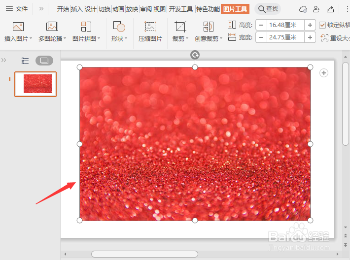Viewport: 350px width, 260px height.
Task: Click the 创意裁剪 icon
Action: (209, 27)
